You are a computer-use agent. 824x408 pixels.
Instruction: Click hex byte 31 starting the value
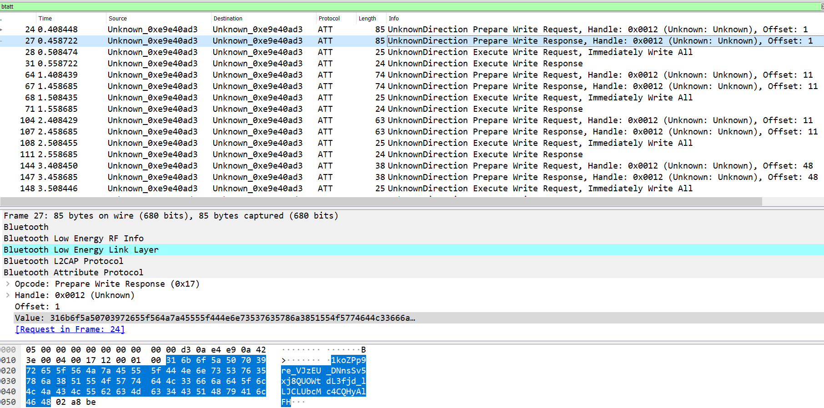tap(171, 360)
